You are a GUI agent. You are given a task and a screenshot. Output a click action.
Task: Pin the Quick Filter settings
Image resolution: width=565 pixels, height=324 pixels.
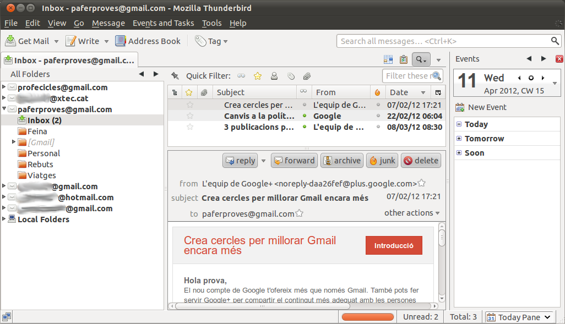tap(175, 76)
